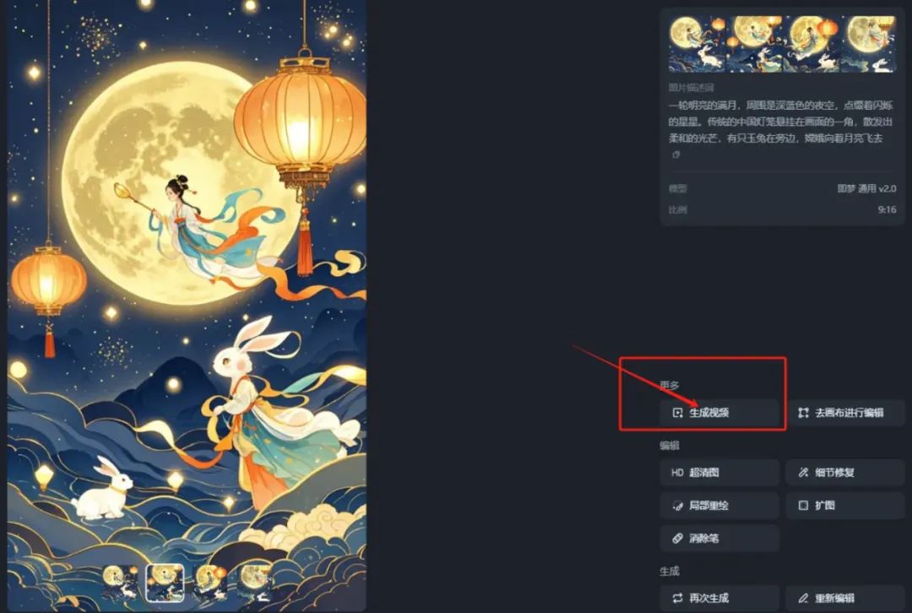The image size is (912, 613).
Task: Select the HD 超清图 upscale option
Action: click(719, 472)
